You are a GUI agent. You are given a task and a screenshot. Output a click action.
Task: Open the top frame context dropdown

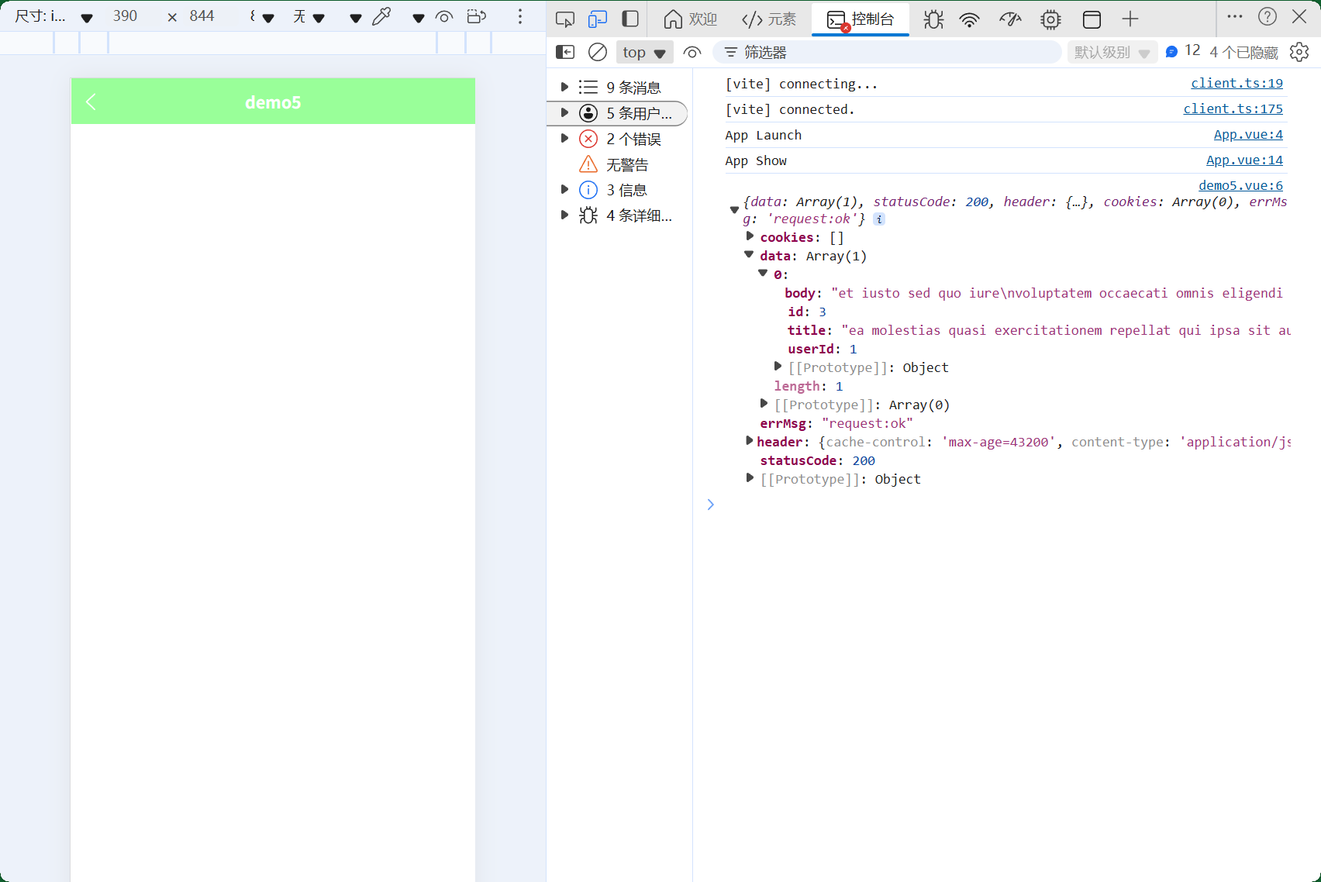point(644,52)
